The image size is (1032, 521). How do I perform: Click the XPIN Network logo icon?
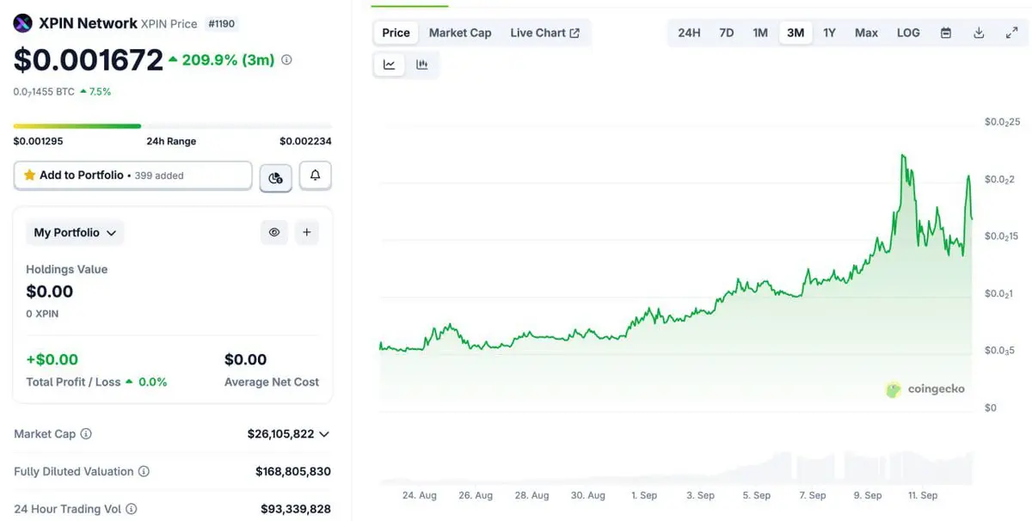pos(23,23)
